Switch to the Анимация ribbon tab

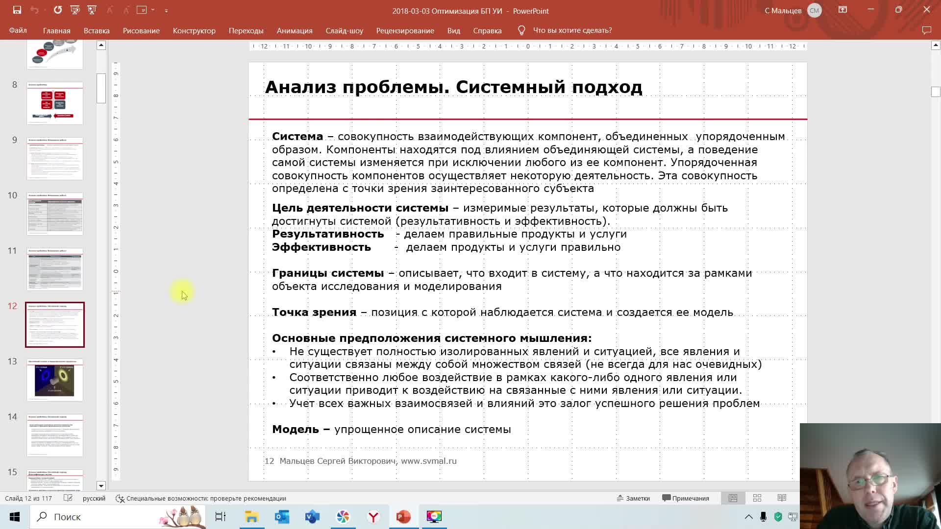294,30
